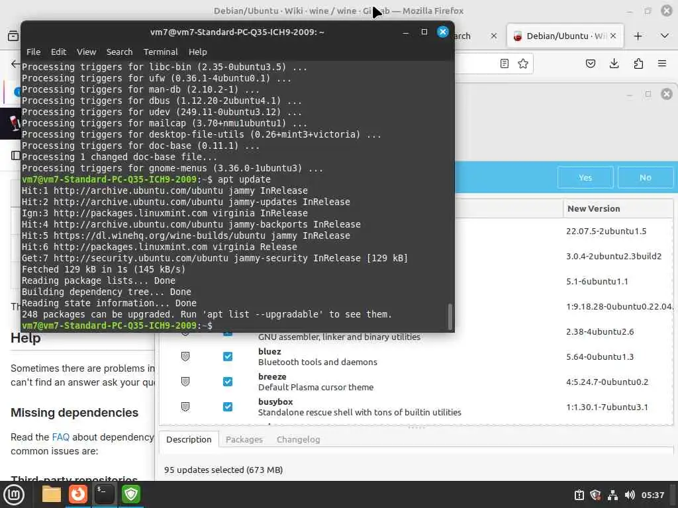Close the partially hidden Firefox tab
Viewport: 678px width, 508px height.
coord(494,36)
